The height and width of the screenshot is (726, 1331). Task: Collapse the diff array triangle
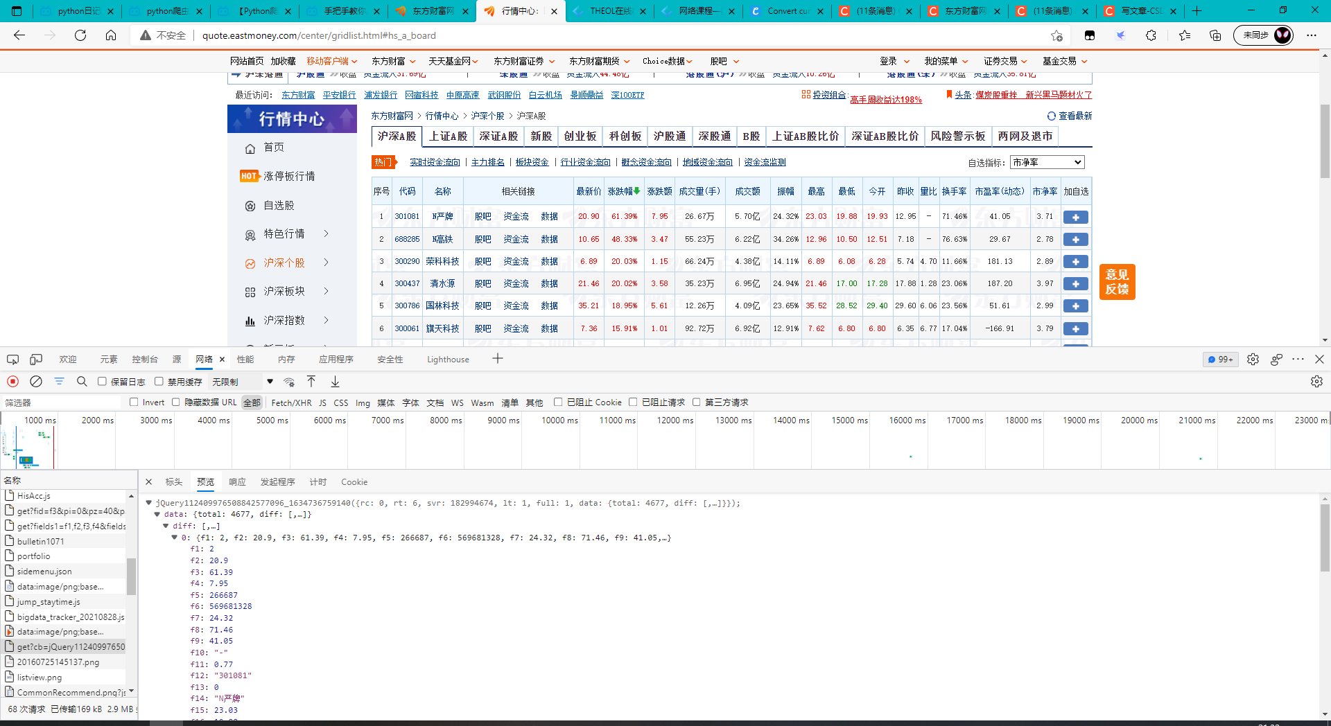point(166,526)
